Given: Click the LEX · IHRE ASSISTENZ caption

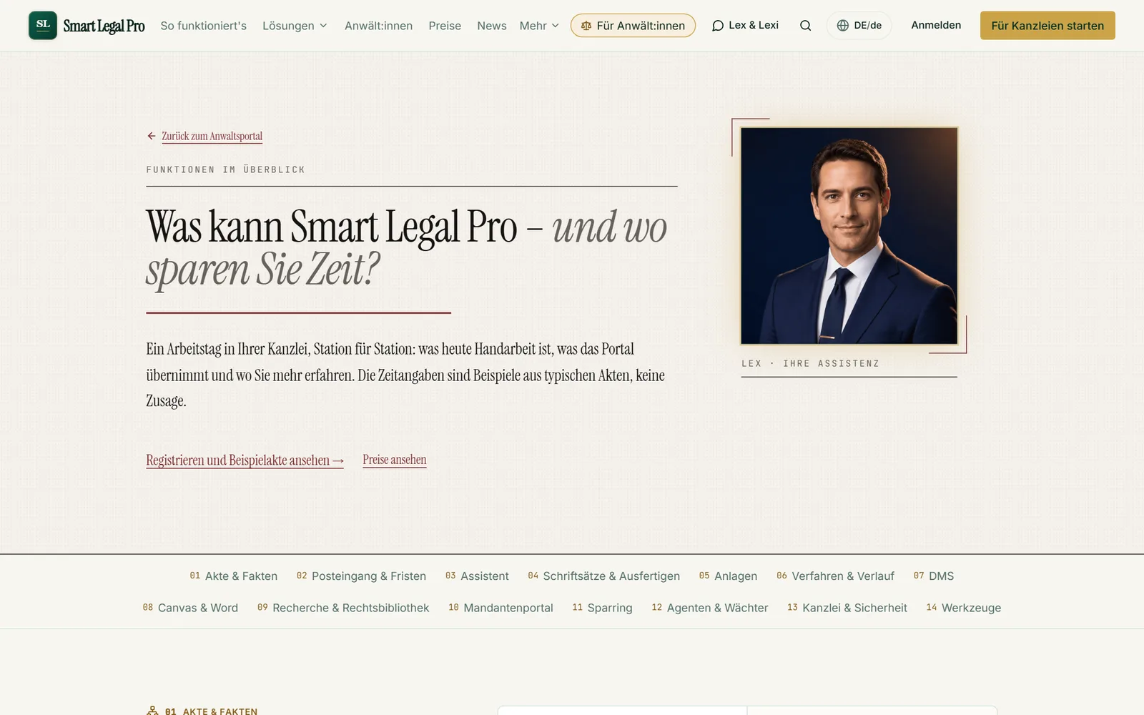Looking at the screenshot, I should [x=810, y=363].
